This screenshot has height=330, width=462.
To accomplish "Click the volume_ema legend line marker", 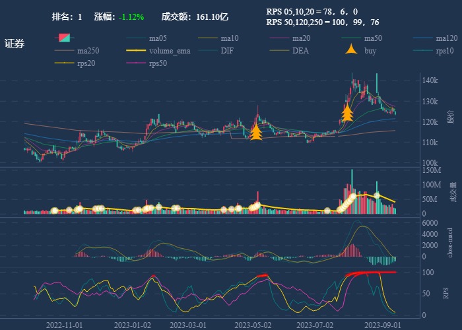I will point(135,51).
